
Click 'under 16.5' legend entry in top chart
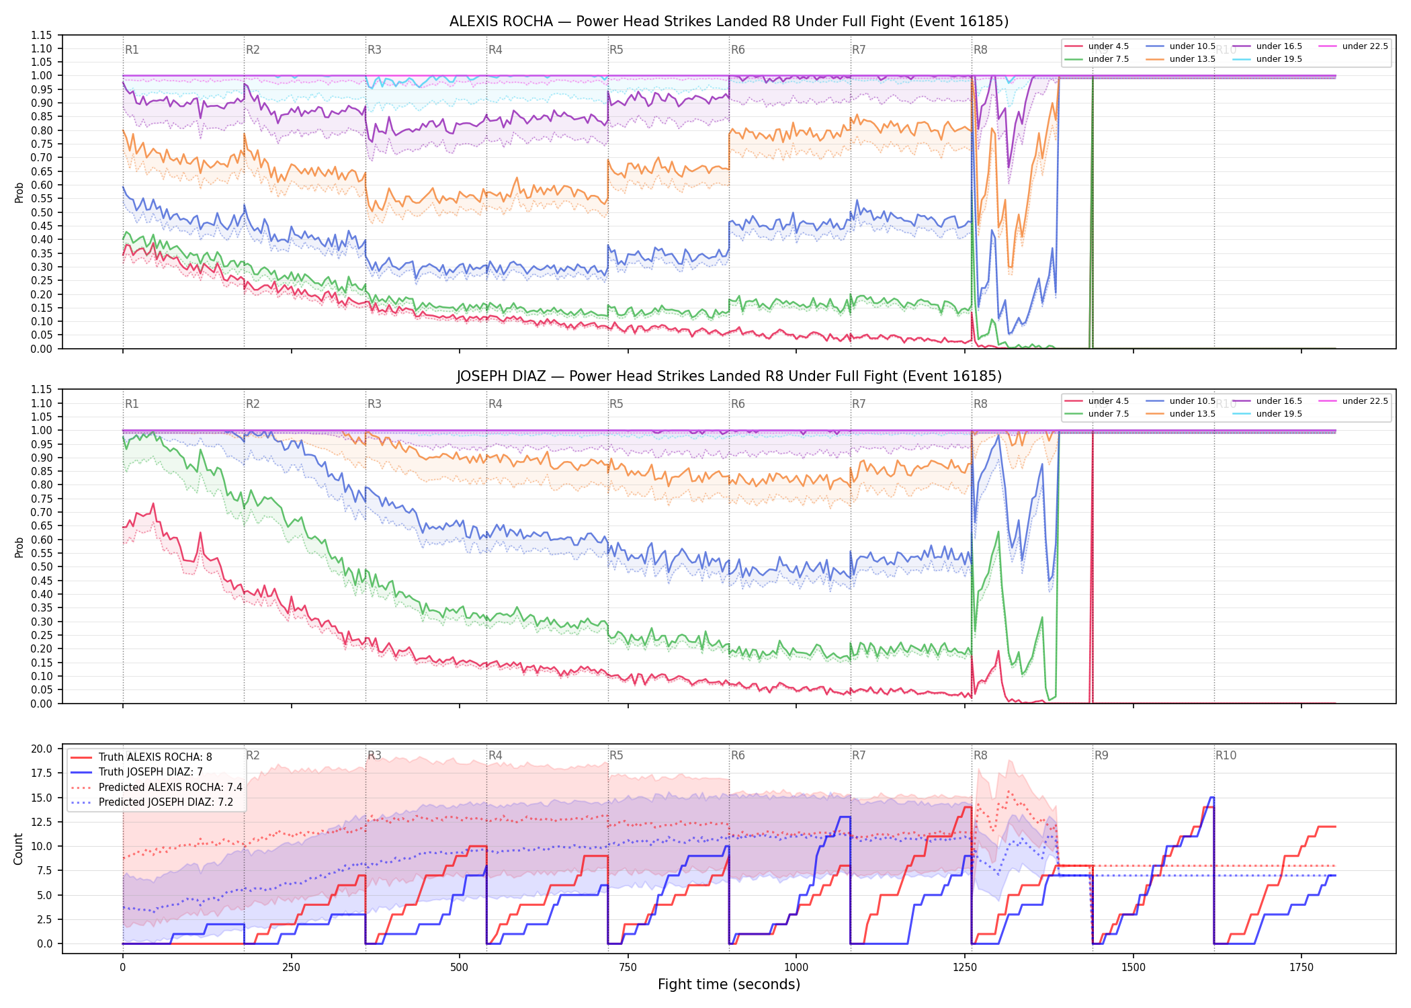click(x=1267, y=46)
